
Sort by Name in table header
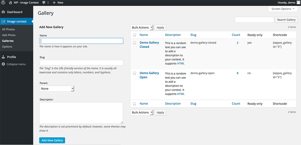pyautogui.click(x=144, y=35)
